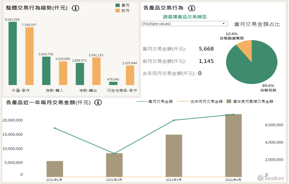Click the 請選擇產品交易類型 filter label
Screen dimensions: 289x184
[x=185, y=17]
